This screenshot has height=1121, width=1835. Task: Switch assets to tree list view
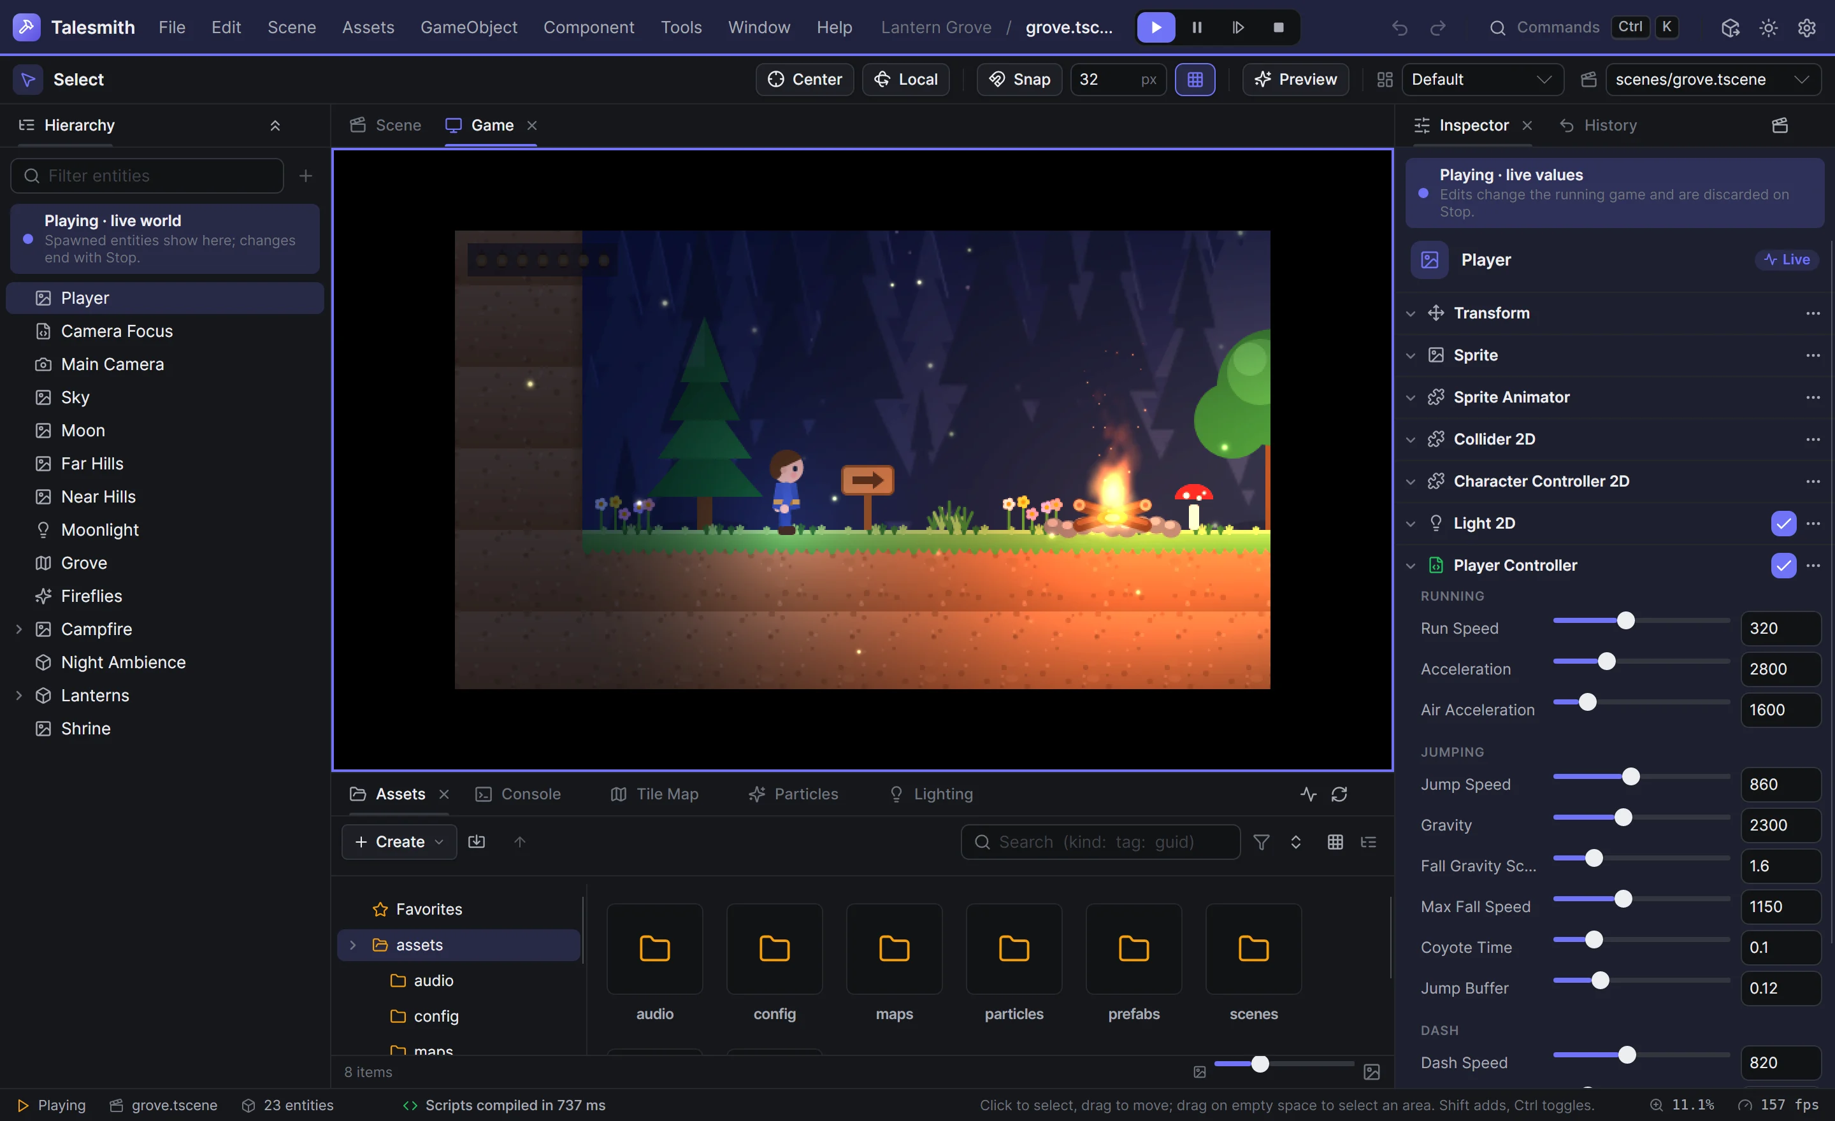[1369, 842]
